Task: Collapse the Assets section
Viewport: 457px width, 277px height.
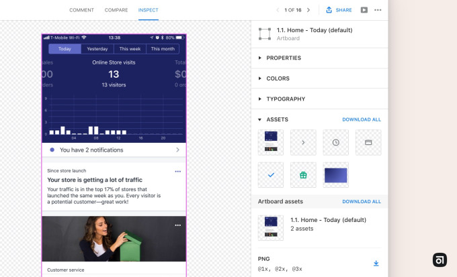Action: pyautogui.click(x=260, y=119)
